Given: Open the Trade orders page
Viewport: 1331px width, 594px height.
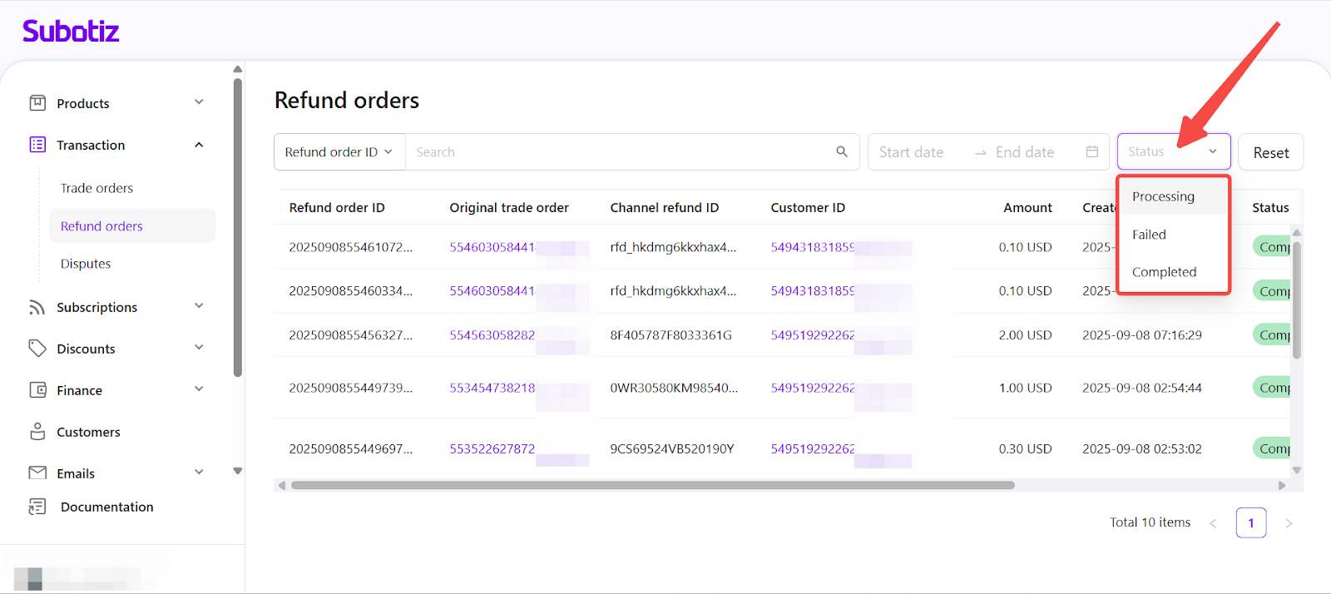Looking at the screenshot, I should 96,188.
